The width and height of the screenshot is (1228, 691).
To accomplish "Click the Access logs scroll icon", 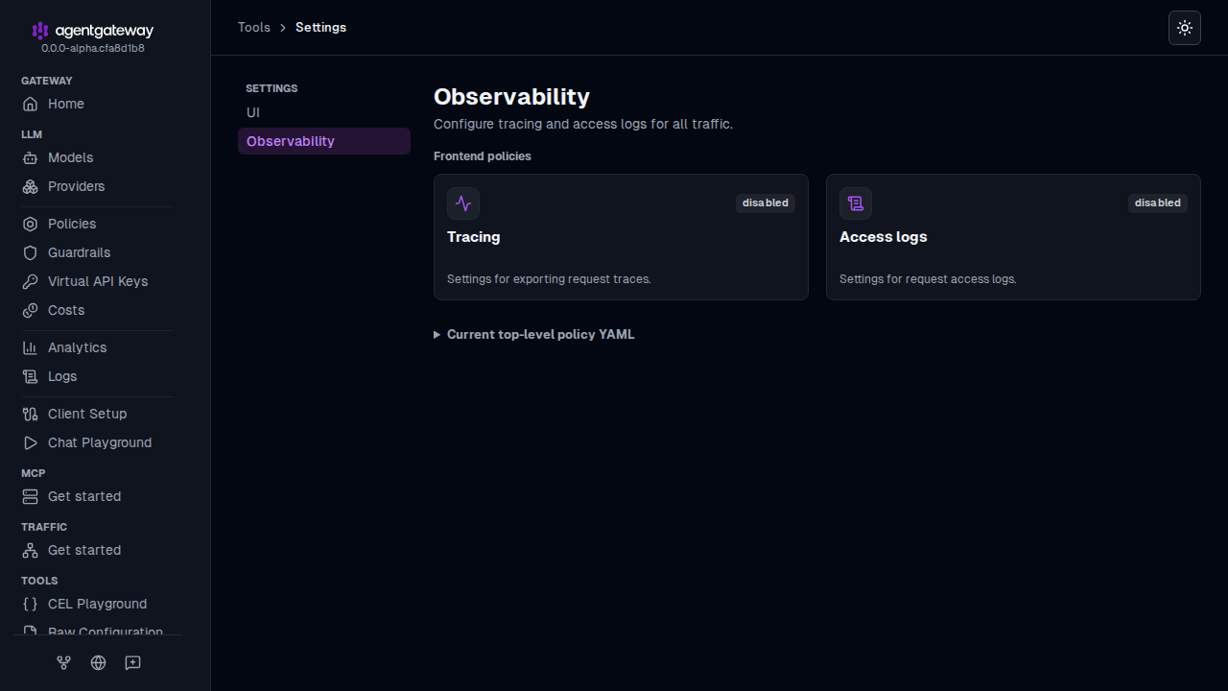I will pyautogui.click(x=856, y=203).
